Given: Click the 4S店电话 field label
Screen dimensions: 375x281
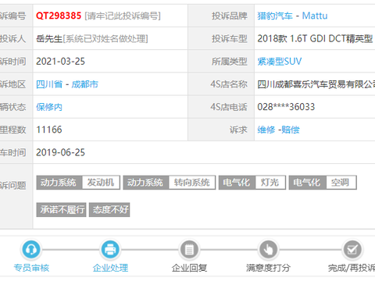Looking at the screenshot, I should (x=229, y=107).
